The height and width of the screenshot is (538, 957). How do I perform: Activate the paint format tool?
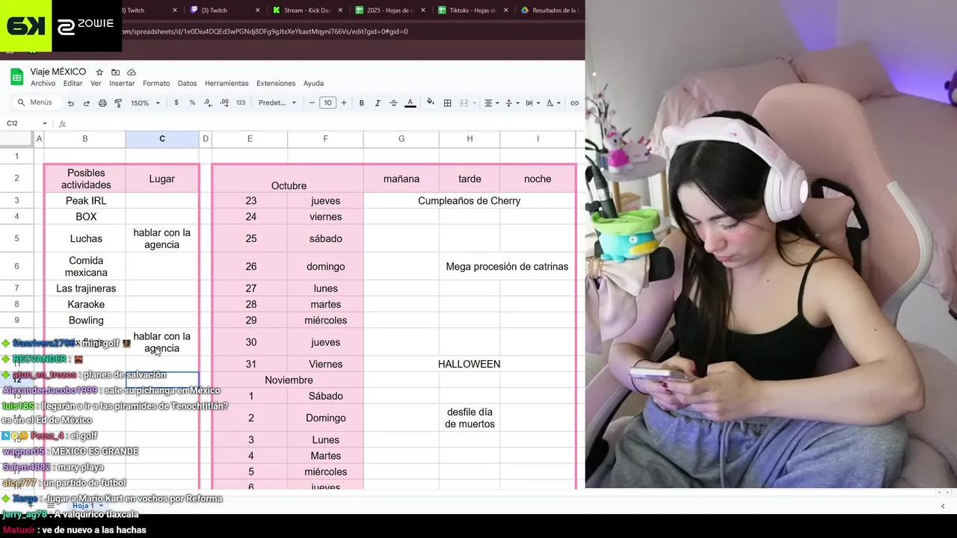point(118,103)
